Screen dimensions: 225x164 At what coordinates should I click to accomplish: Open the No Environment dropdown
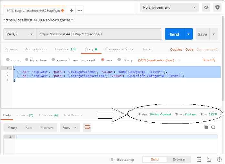pyautogui.click(x=169, y=7)
